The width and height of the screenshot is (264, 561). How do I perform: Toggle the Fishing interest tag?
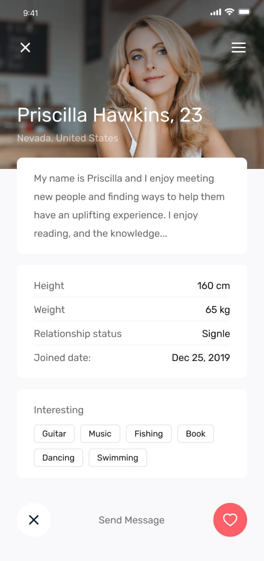point(148,434)
